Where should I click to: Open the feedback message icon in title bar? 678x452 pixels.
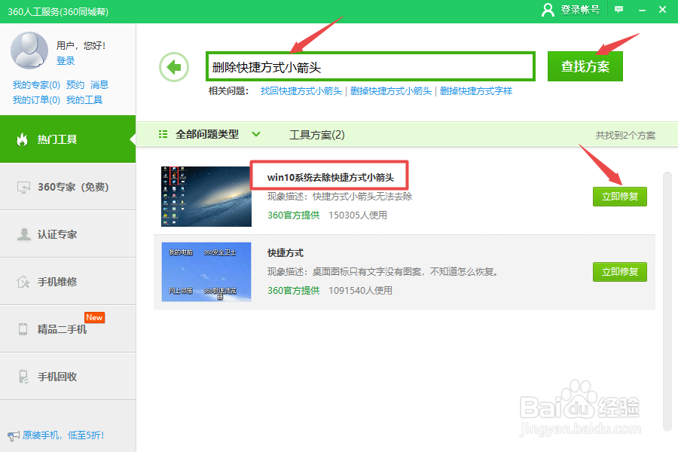coord(618,10)
